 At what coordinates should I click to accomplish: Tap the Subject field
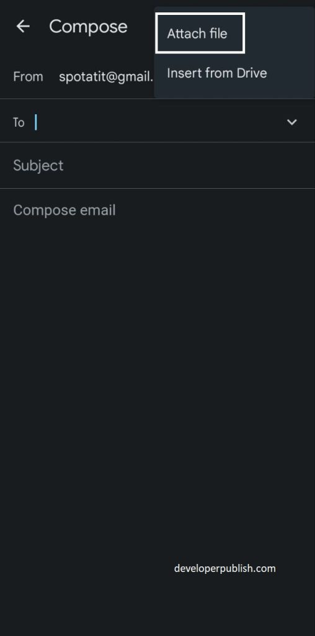click(x=157, y=165)
